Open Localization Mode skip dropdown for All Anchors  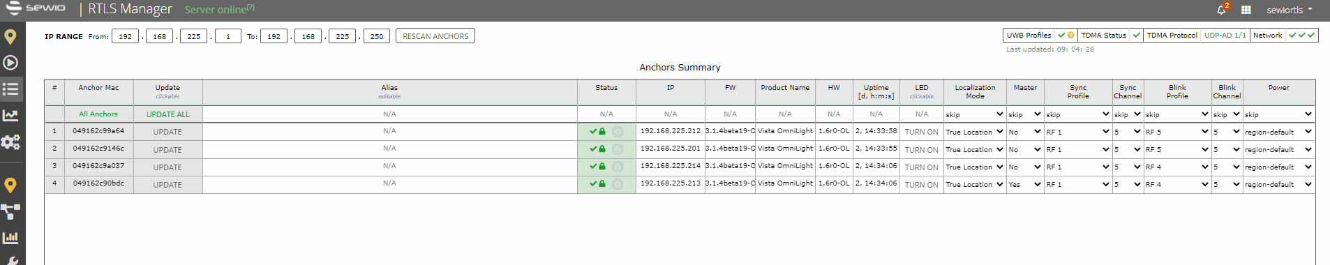975,114
